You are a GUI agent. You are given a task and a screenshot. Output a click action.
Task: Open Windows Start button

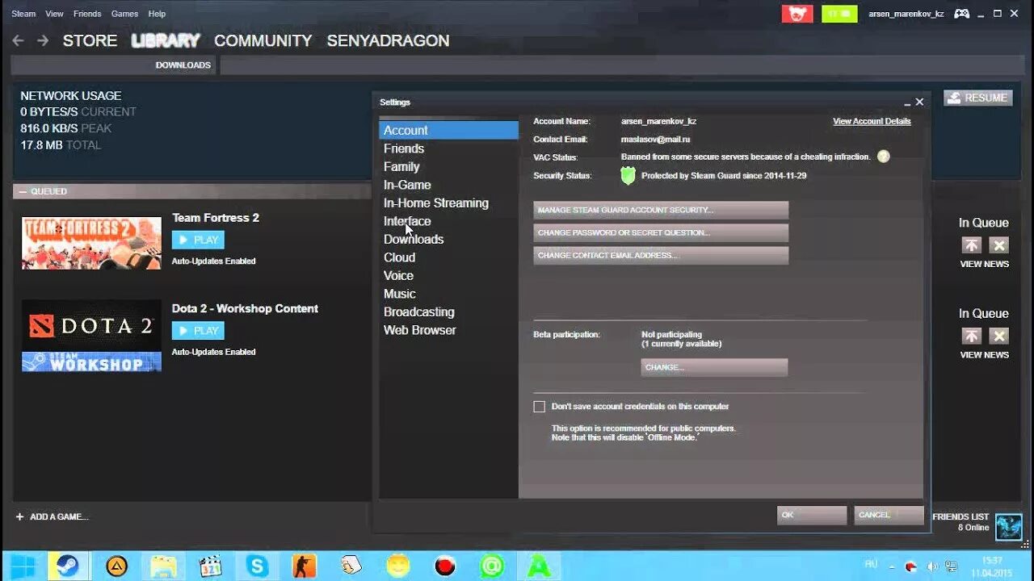23,566
